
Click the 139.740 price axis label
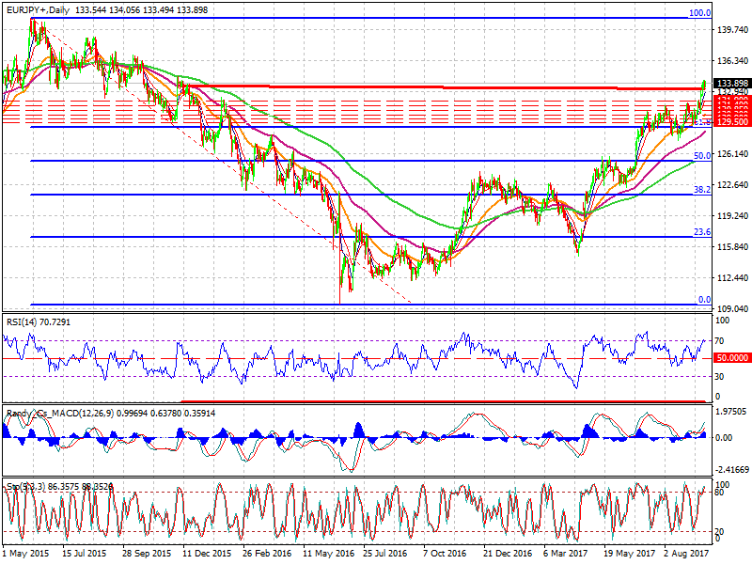point(731,30)
